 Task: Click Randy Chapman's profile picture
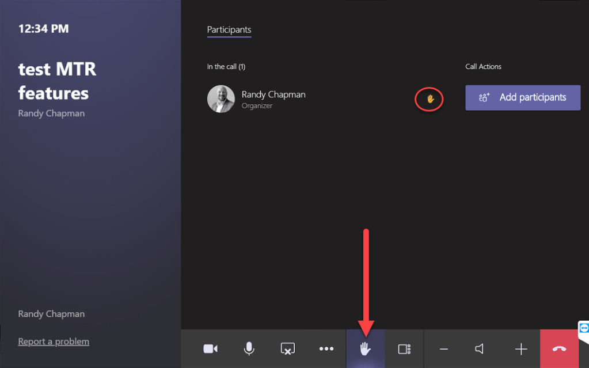221,99
